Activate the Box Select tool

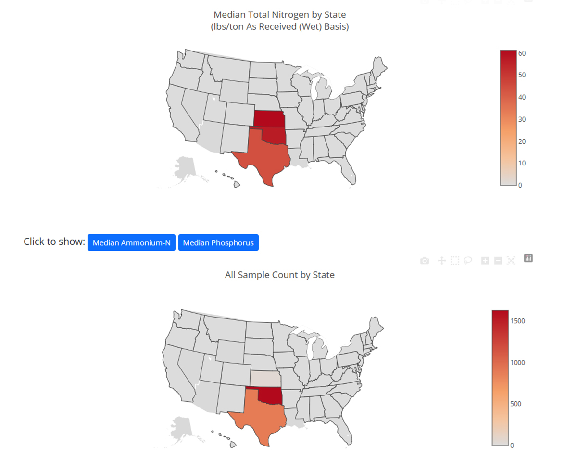tap(455, 261)
